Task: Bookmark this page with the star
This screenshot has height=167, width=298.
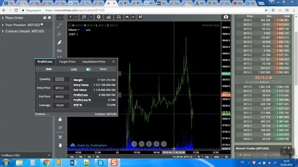Action: [x=266, y=10]
